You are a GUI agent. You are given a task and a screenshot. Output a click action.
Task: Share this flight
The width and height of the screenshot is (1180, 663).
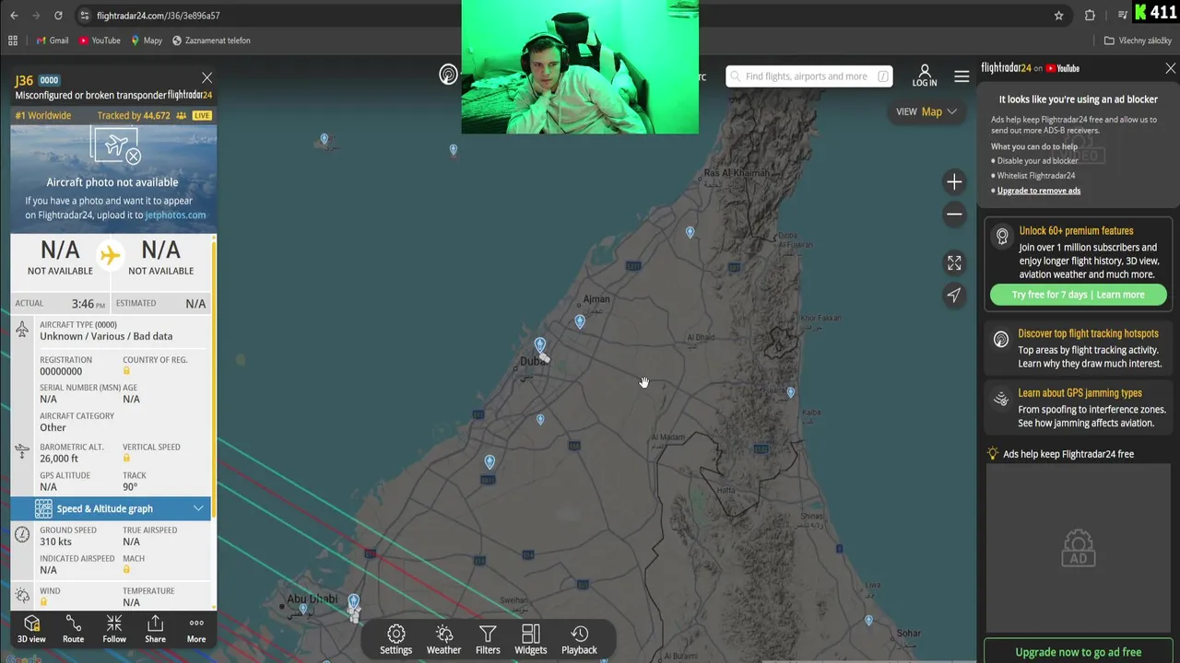tap(155, 630)
